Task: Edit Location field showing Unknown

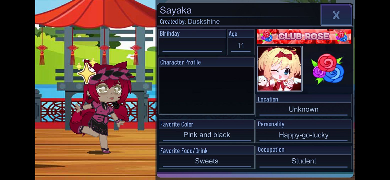Action: pyautogui.click(x=303, y=109)
